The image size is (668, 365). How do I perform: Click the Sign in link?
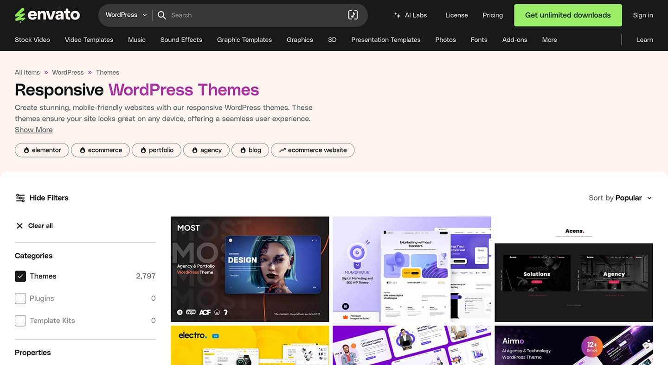643,15
